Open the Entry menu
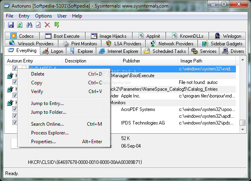Viewport: 251px width, 181px height. (x=24, y=16)
